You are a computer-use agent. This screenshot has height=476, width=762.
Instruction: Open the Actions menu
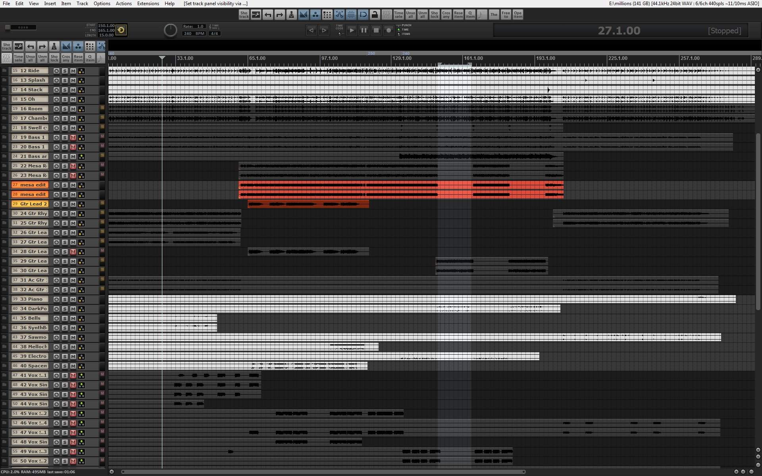click(123, 4)
